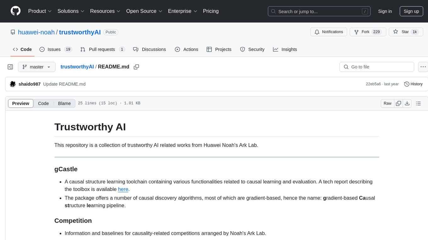The image size is (428, 240).
Task: Select the Preview view
Action: point(21,103)
